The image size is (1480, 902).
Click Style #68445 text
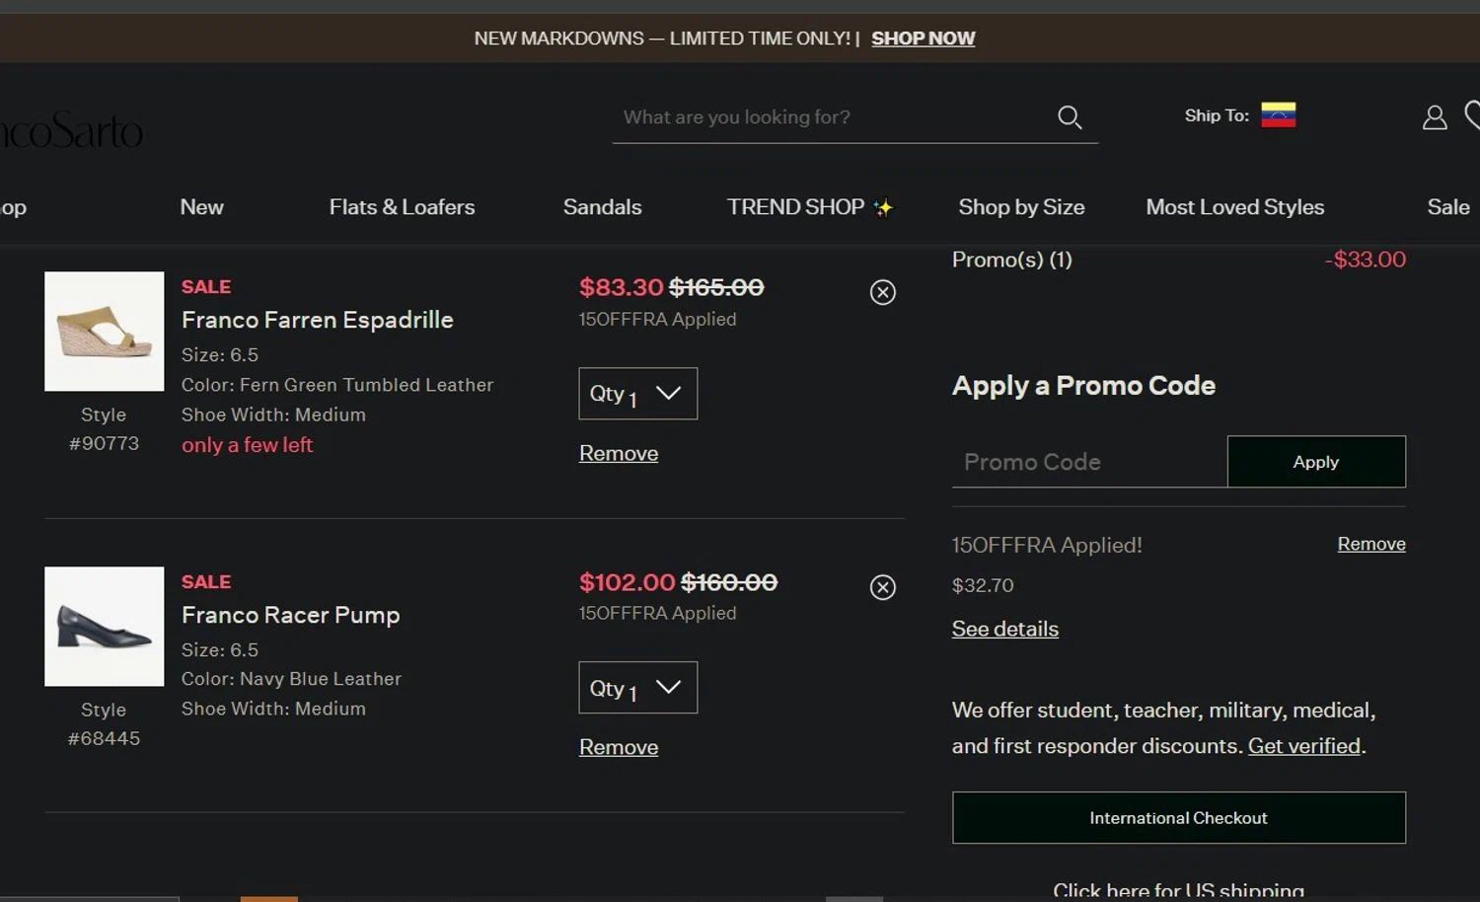[104, 724]
